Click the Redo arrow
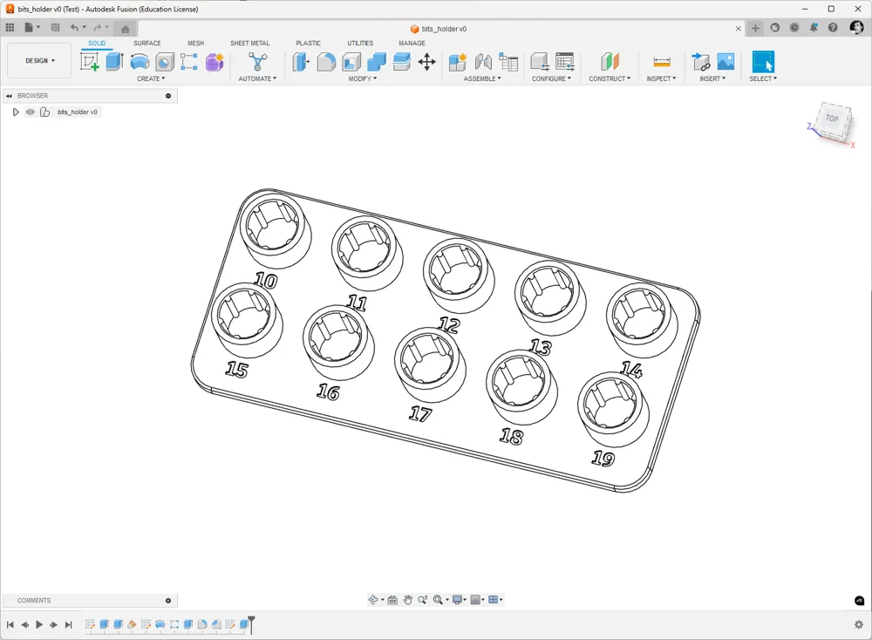872x640 pixels. pyautogui.click(x=98, y=27)
